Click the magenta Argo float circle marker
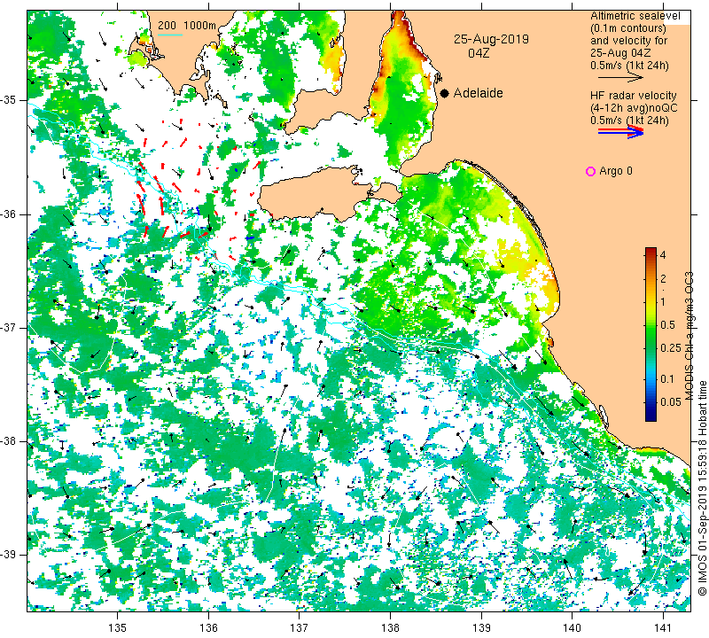The image size is (709, 638). [x=590, y=171]
